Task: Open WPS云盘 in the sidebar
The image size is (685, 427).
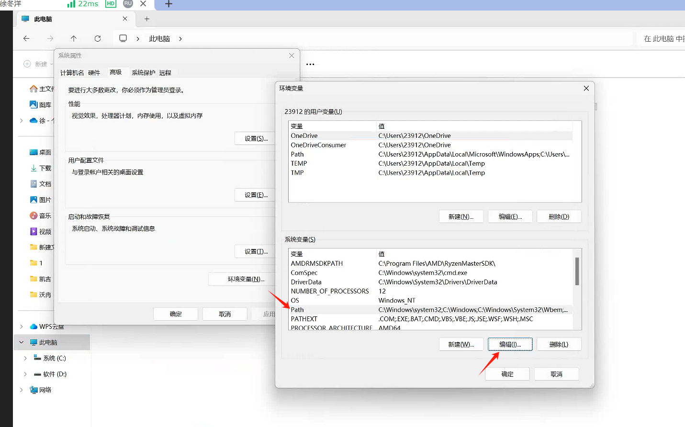Action: (x=46, y=326)
